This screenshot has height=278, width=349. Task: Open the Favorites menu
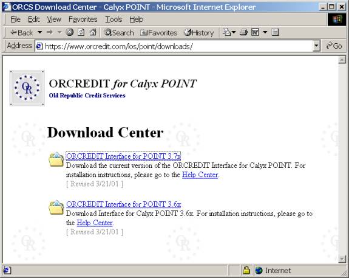point(83,19)
